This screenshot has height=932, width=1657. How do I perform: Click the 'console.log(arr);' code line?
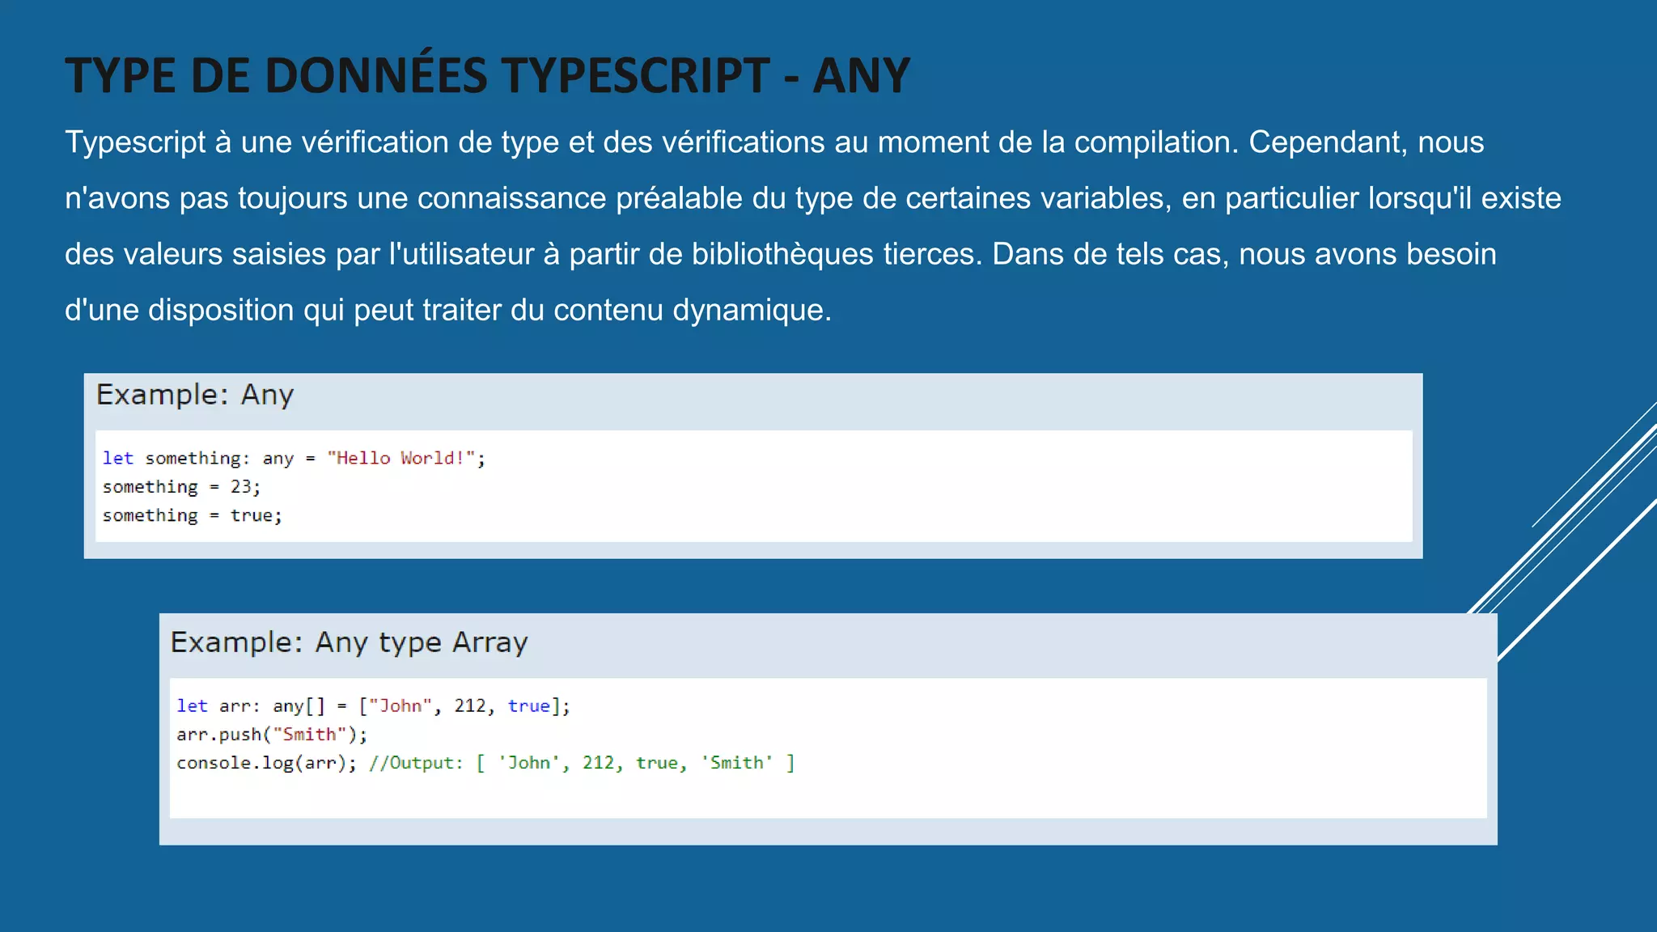(x=485, y=763)
